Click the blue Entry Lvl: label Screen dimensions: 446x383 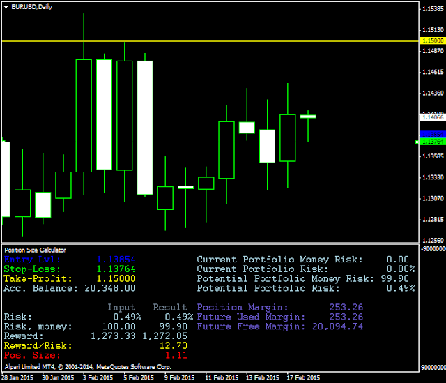(x=32, y=260)
